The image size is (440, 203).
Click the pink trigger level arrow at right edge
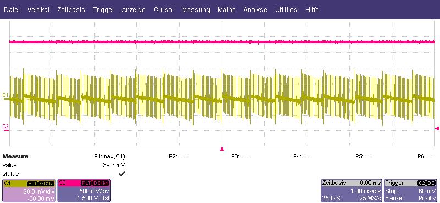tap(437, 128)
